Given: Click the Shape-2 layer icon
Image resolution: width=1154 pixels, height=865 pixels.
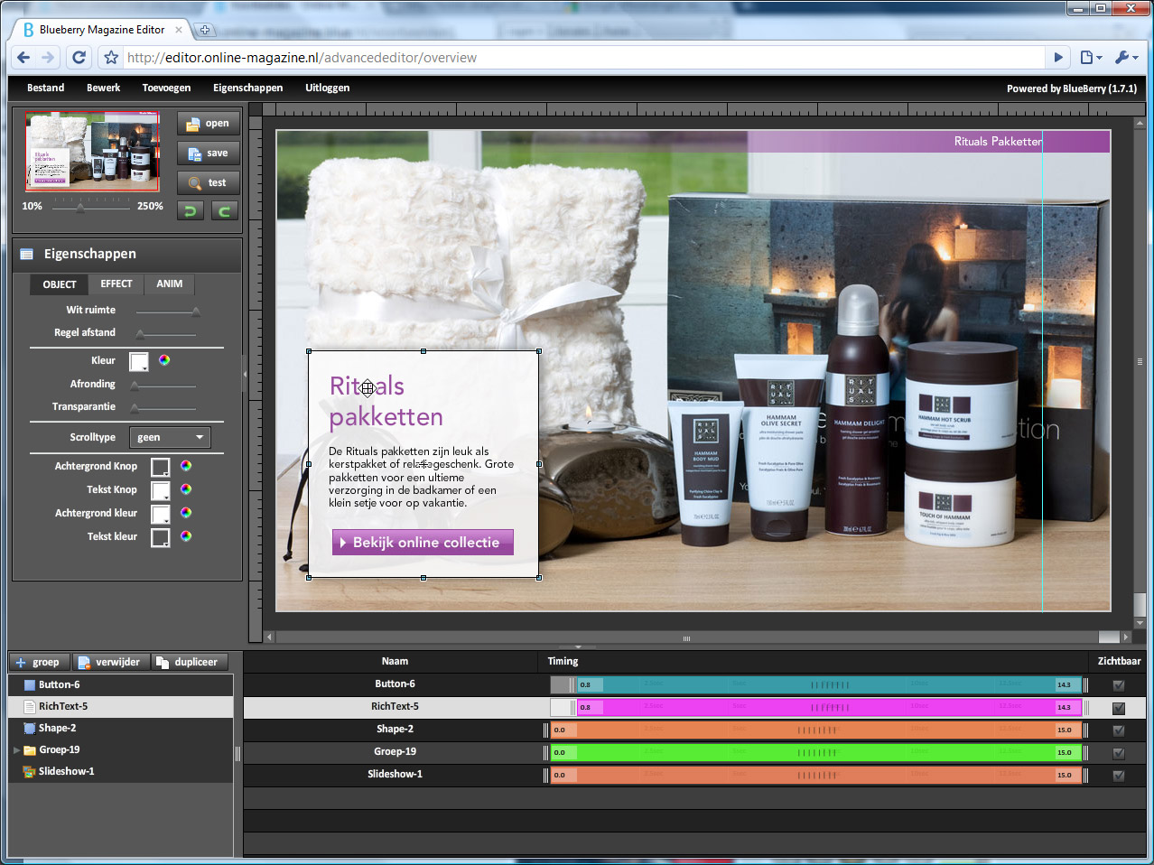Looking at the screenshot, I should [x=30, y=729].
